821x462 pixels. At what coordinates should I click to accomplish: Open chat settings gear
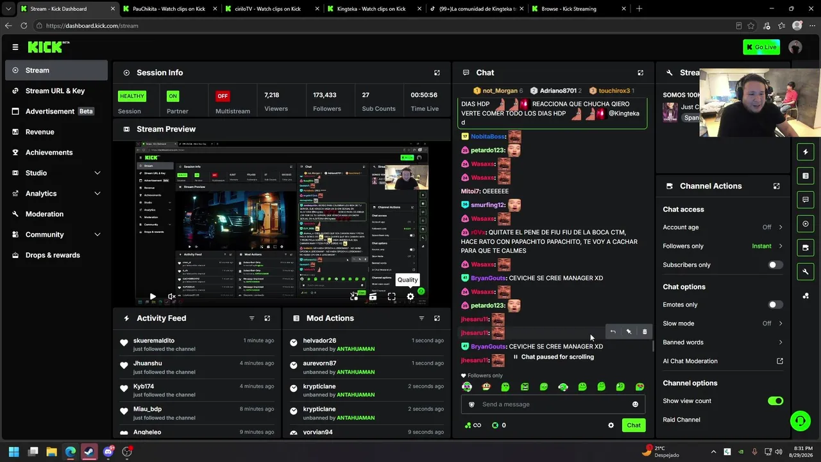pos(611,425)
